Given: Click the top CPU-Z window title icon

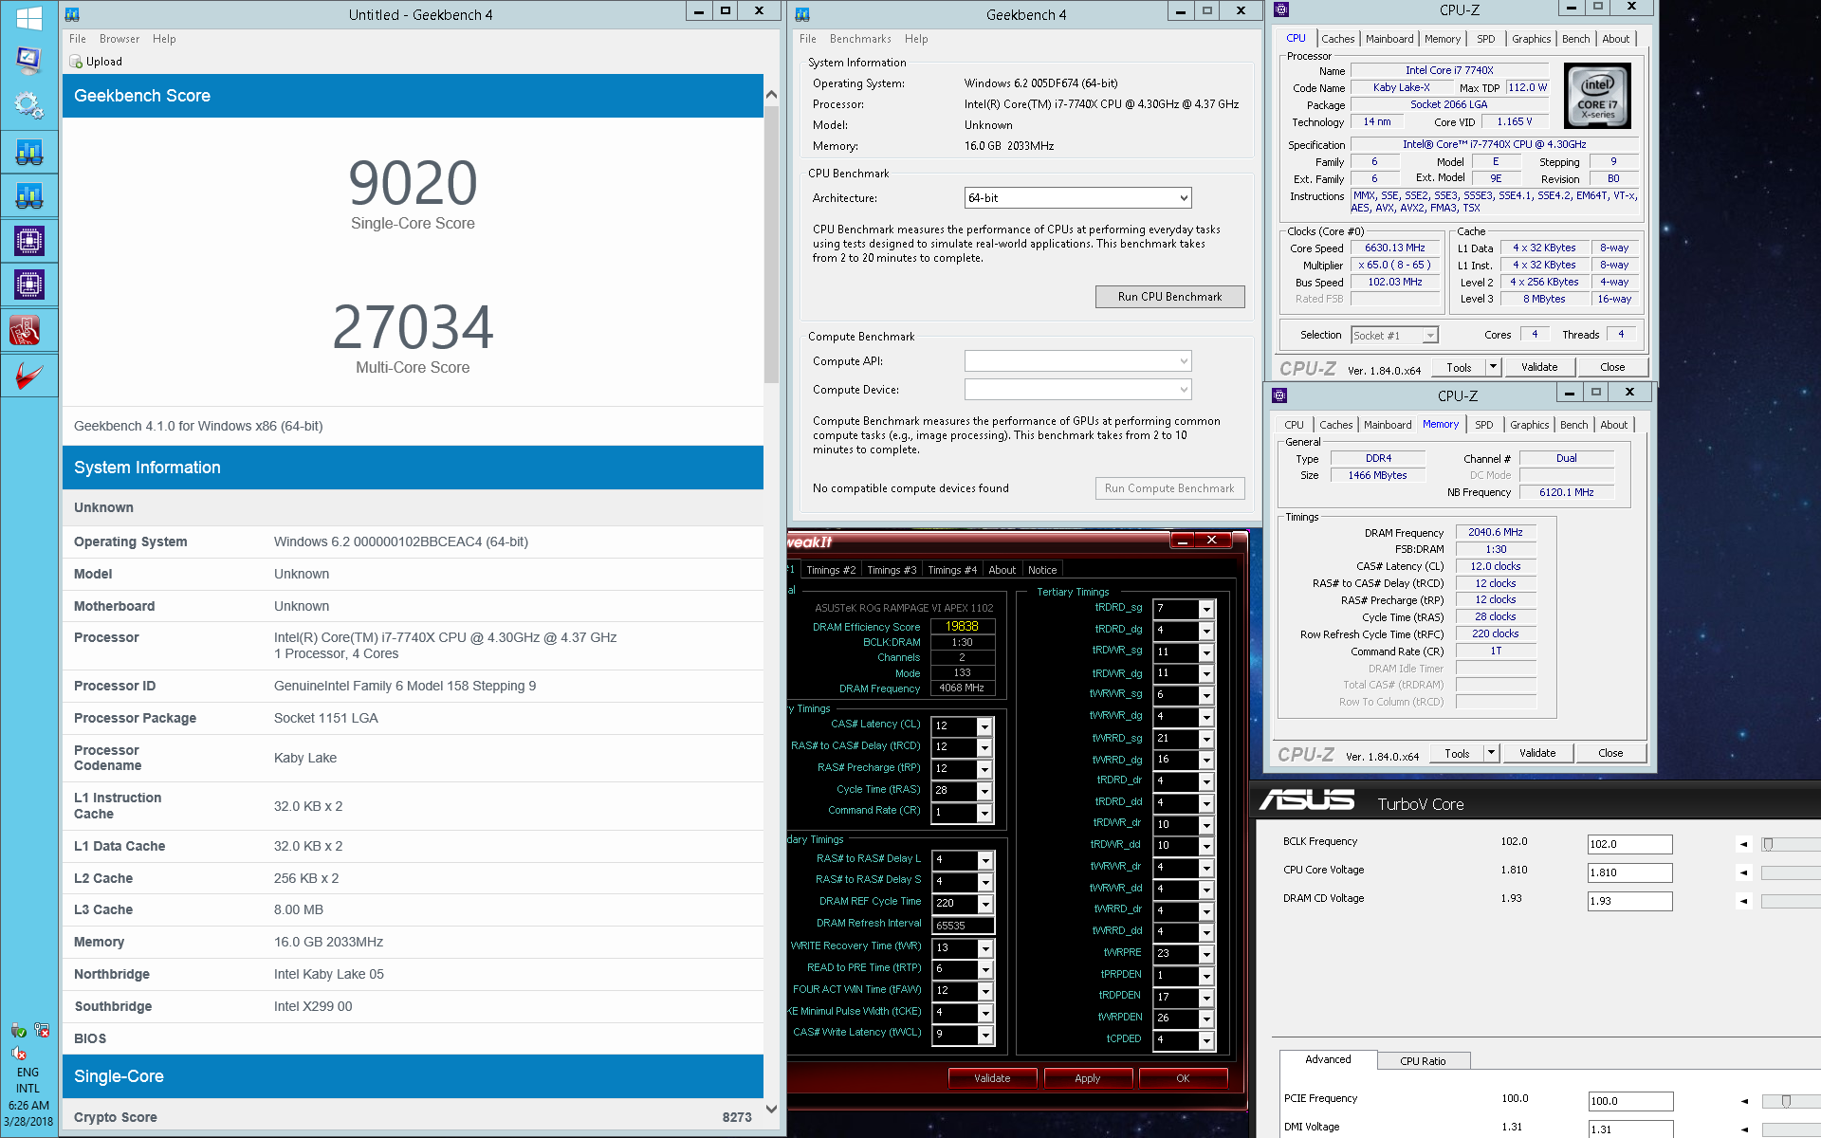Looking at the screenshot, I should pyautogui.click(x=1281, y=9).
